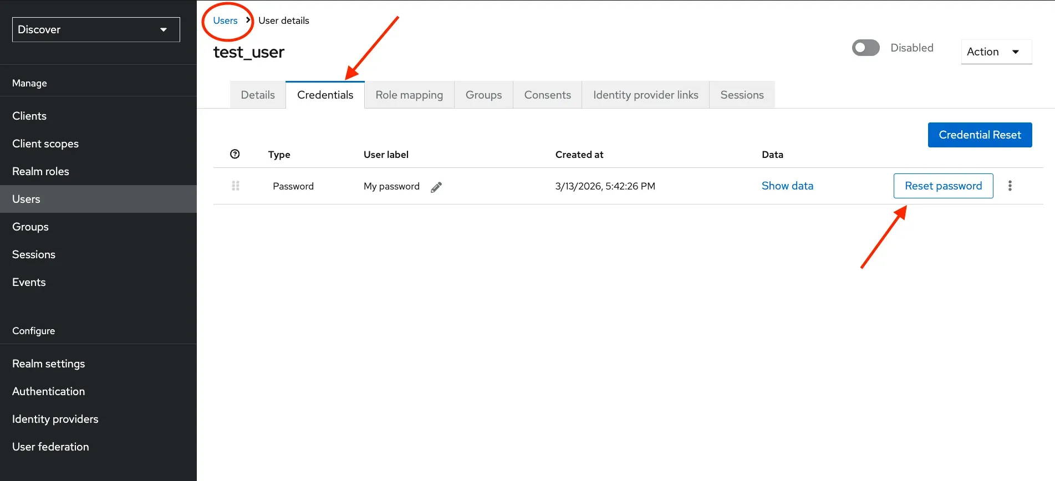The width and height of the screenshot is (1055, 481).
Task: Select the Consents tab
Action: [x=547, y=95]
